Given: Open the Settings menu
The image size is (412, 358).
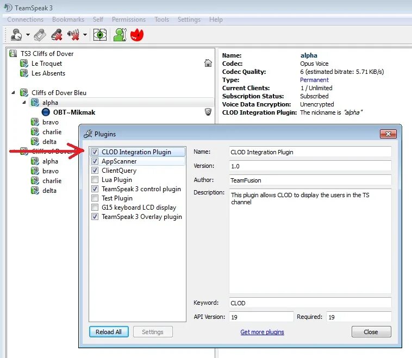Looking at the screenshot, I should pyautogui.click(x=189, y=20).
